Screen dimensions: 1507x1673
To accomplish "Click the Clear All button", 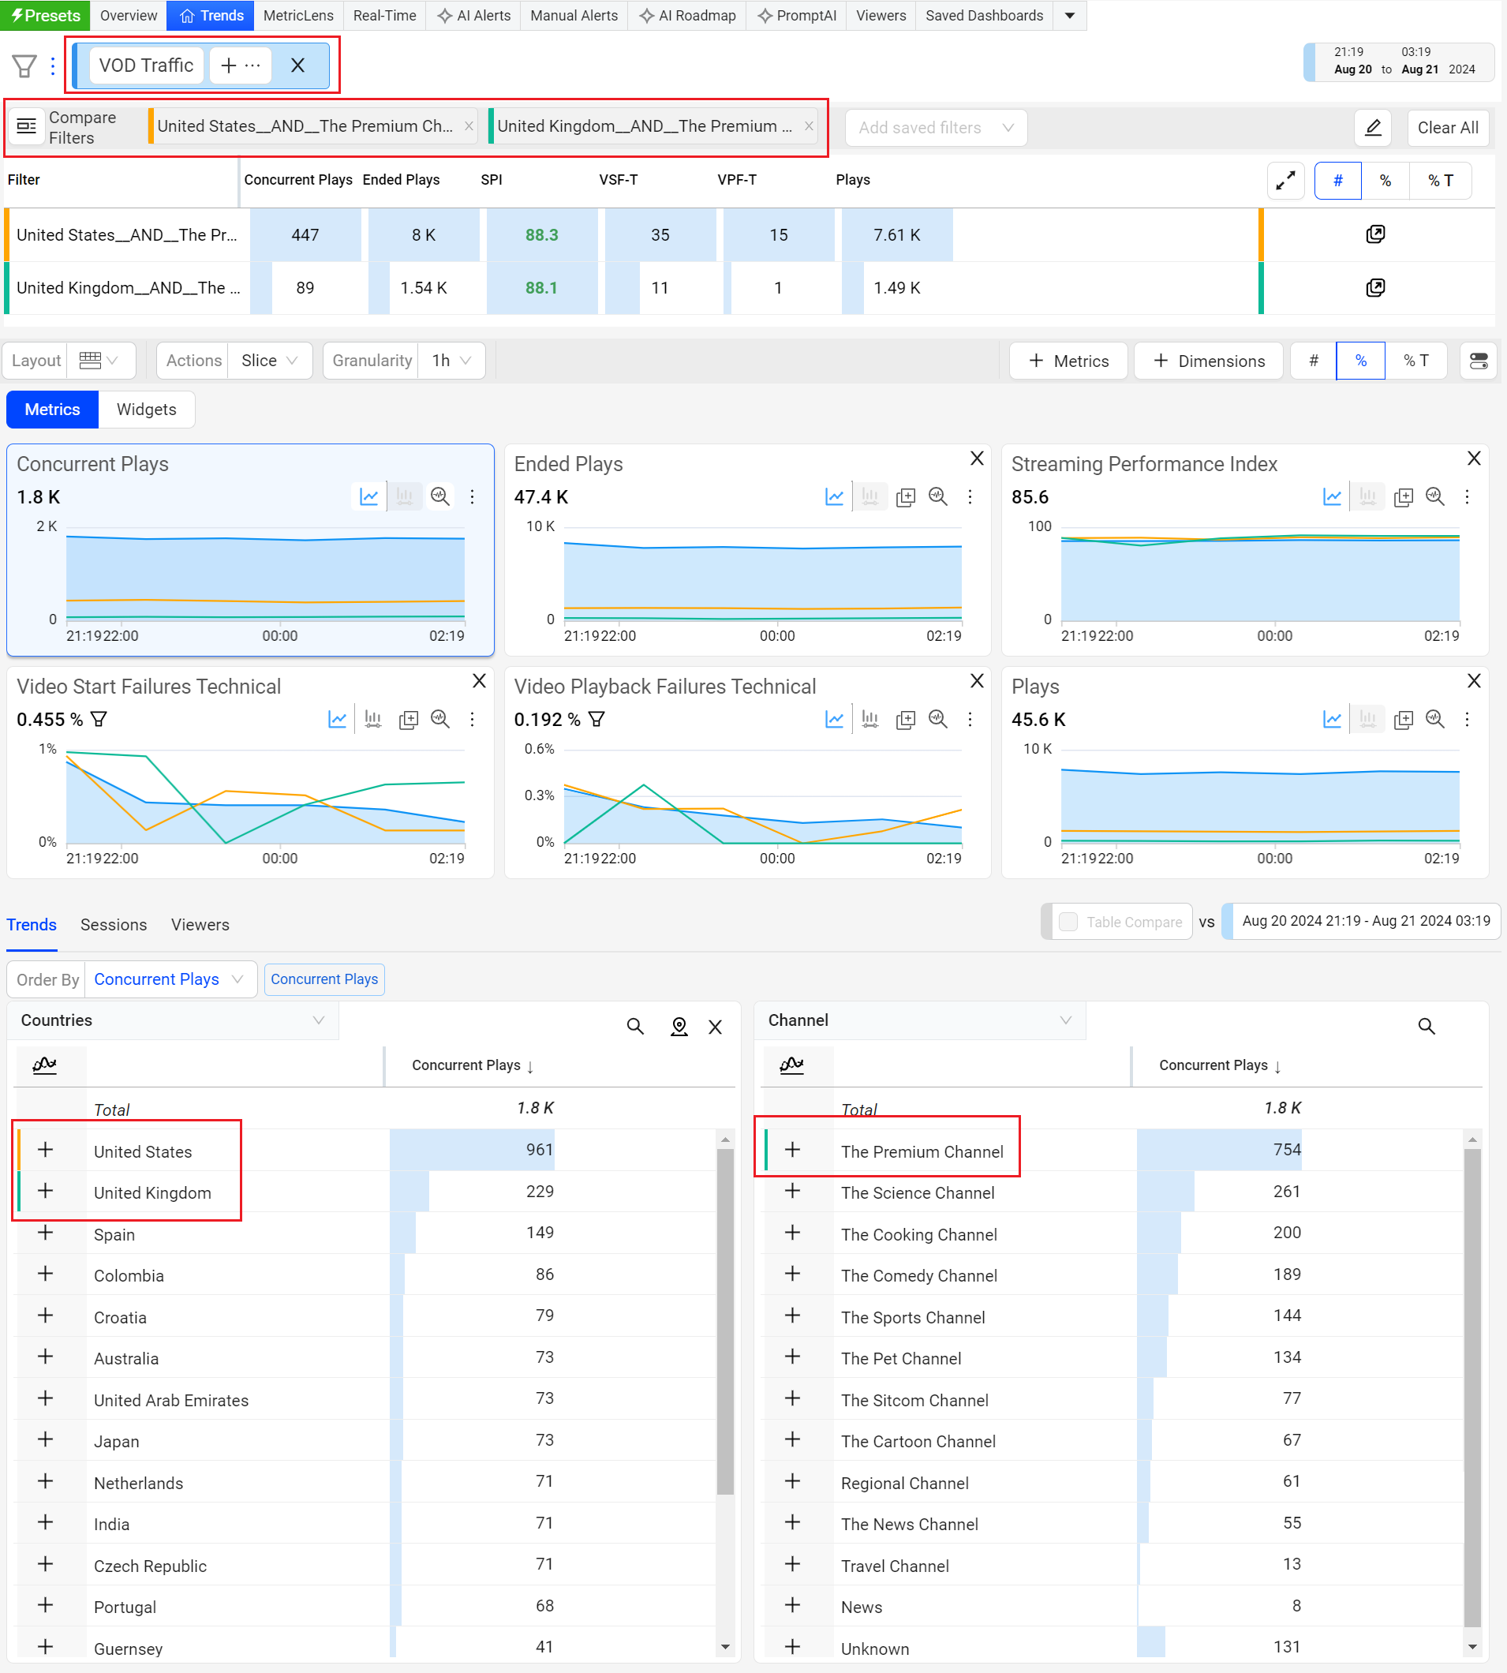I will coord(1446,128).
